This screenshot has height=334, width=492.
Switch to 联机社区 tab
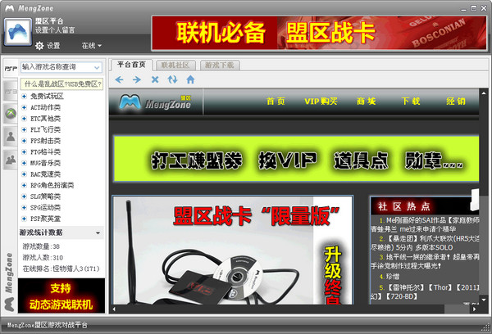[x=175, y=65]
